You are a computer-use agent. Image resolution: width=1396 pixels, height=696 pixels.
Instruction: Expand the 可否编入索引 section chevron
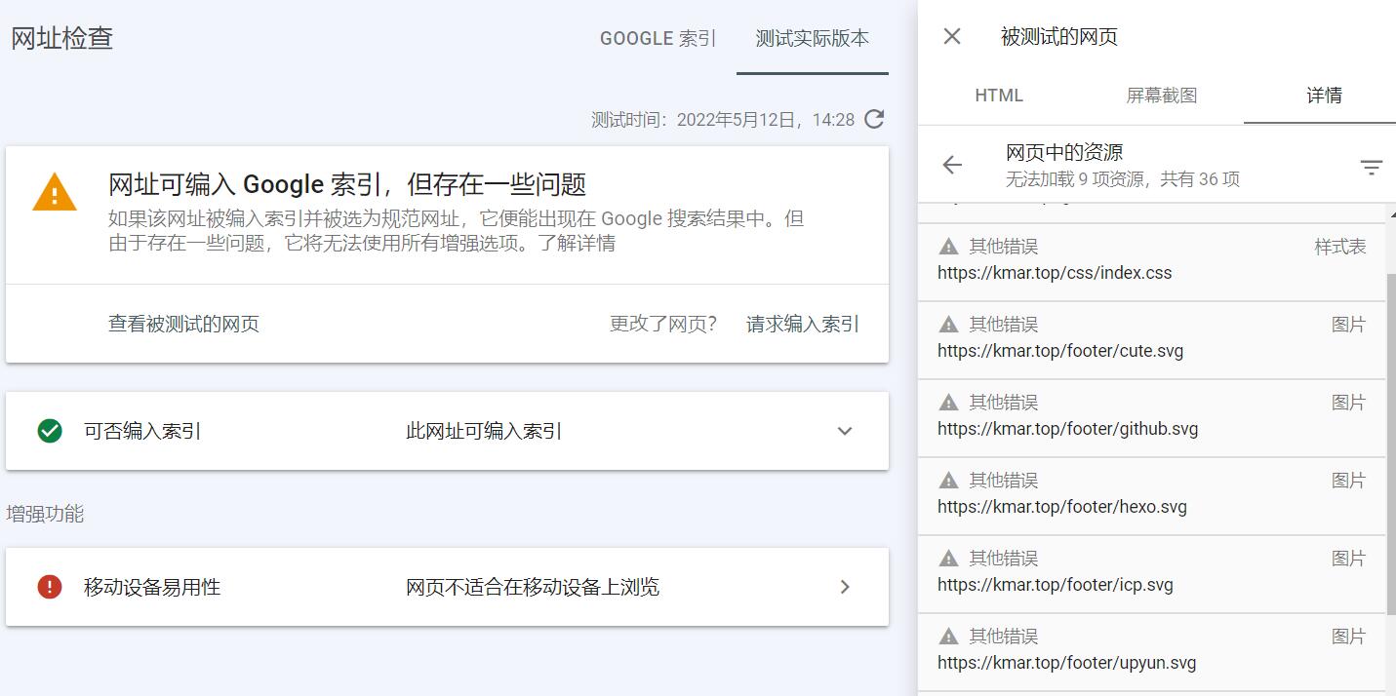pos(845,431)
